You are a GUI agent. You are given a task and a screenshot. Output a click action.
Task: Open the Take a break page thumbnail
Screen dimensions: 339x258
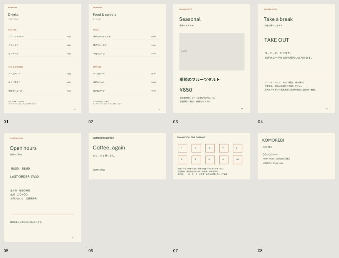pyautogui.click(x=297, y=59)
